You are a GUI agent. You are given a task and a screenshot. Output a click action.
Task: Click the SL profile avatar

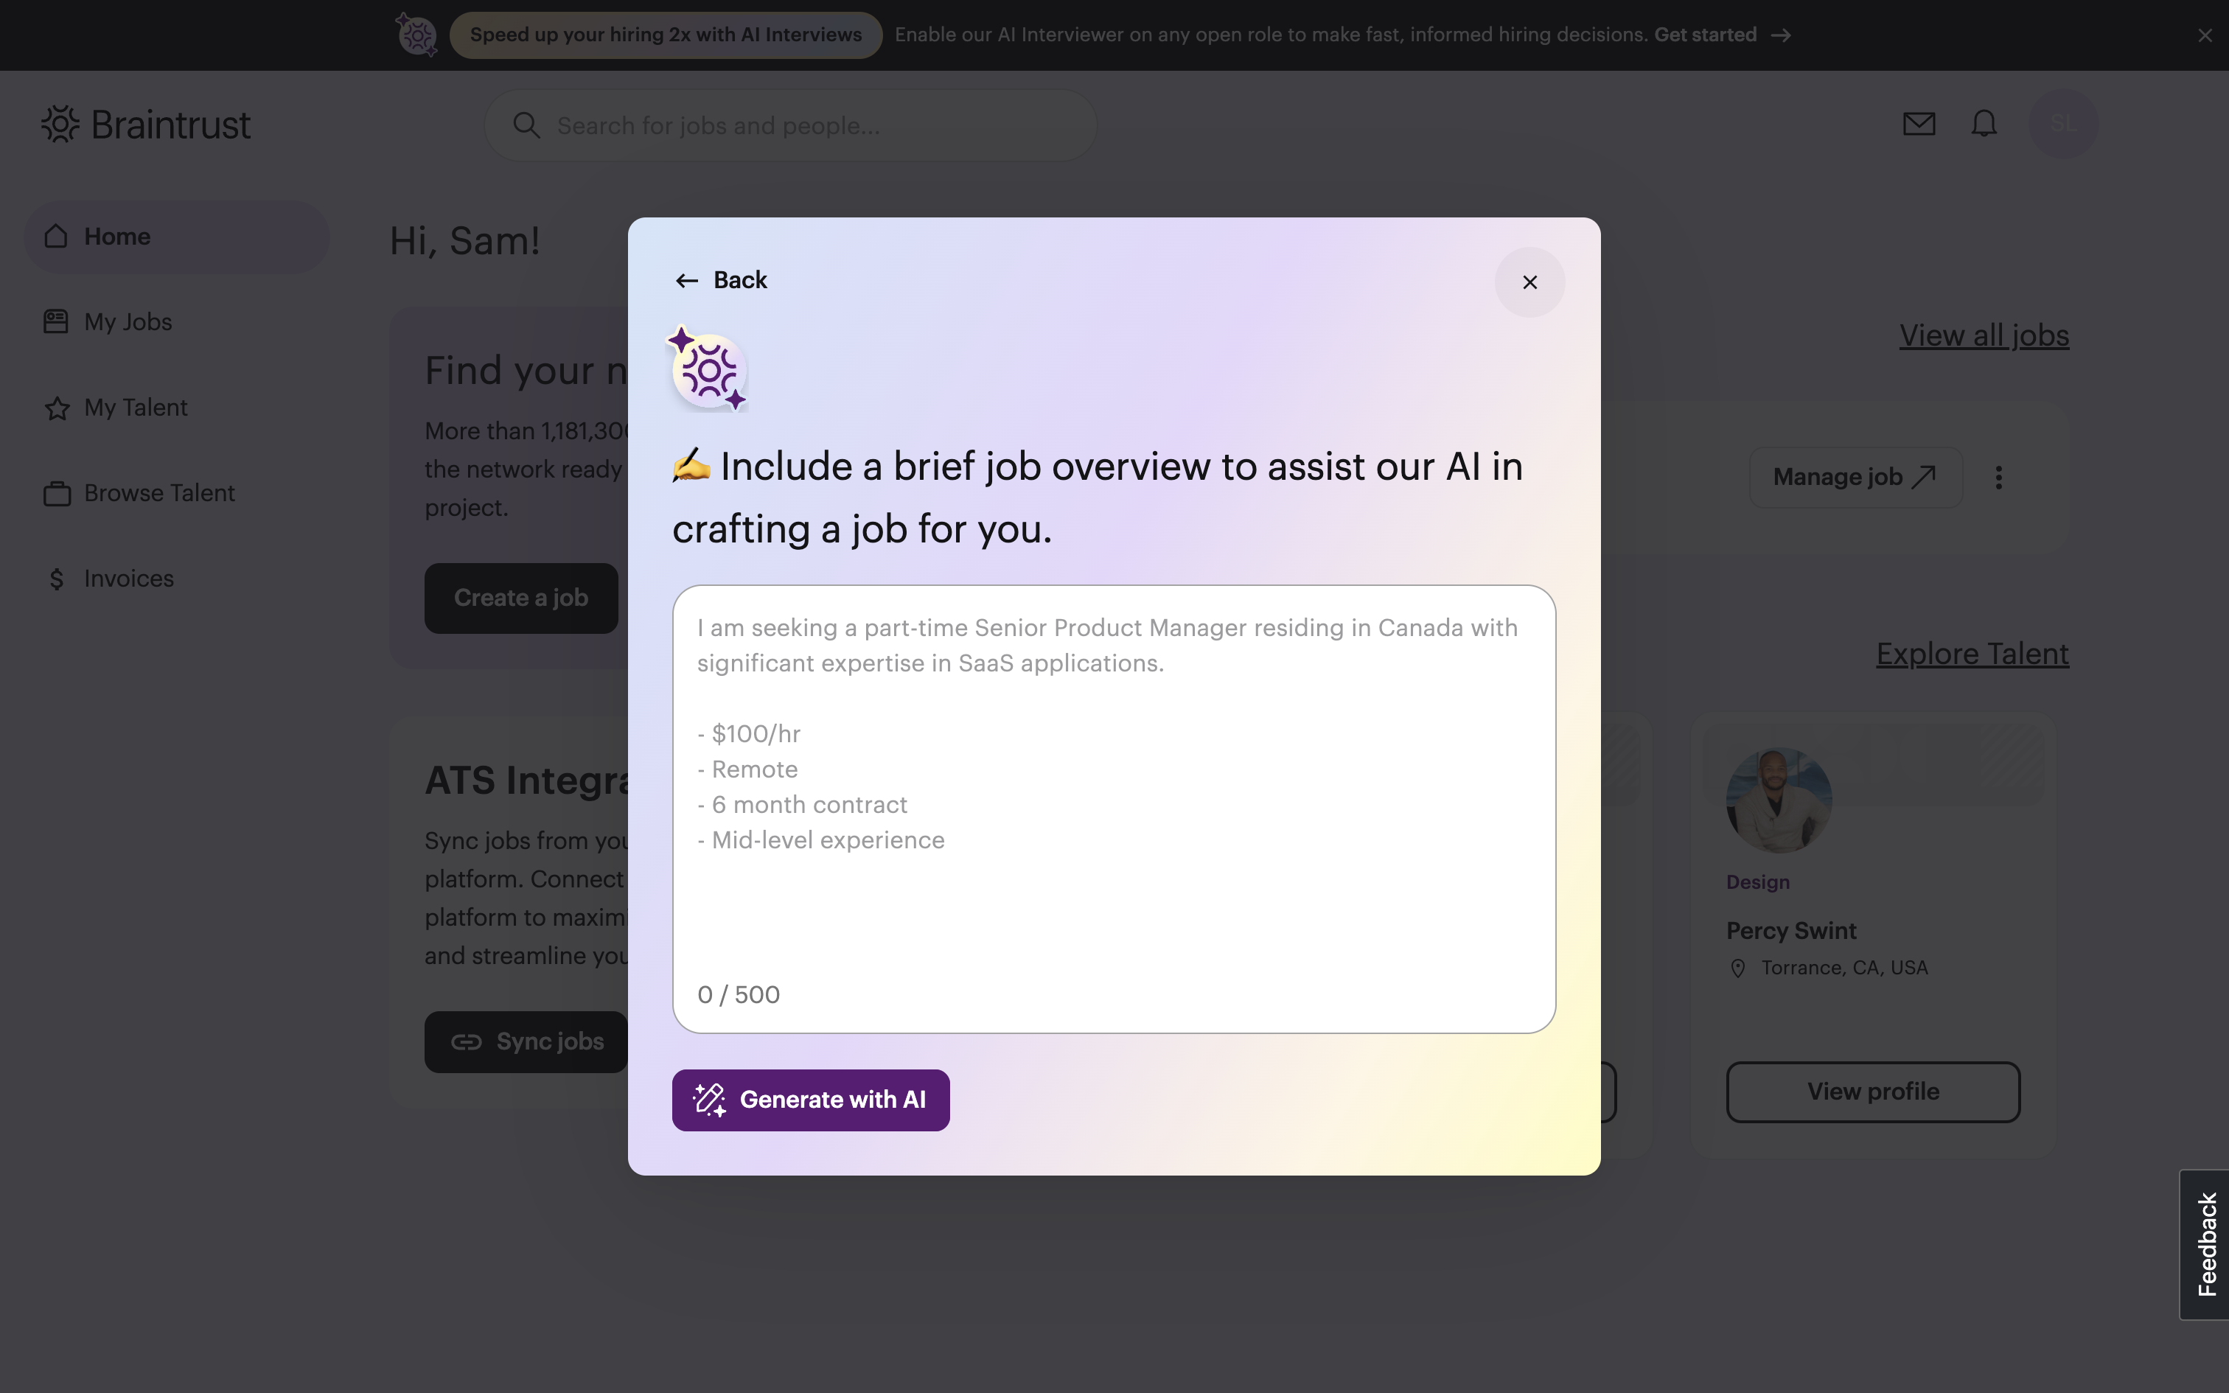[2063, 124]
